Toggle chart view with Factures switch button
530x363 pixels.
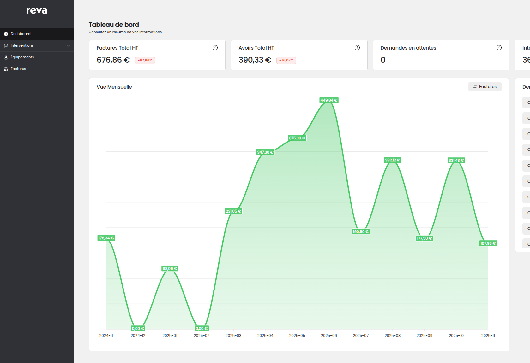pyautogui.click(x=485, y=87)
